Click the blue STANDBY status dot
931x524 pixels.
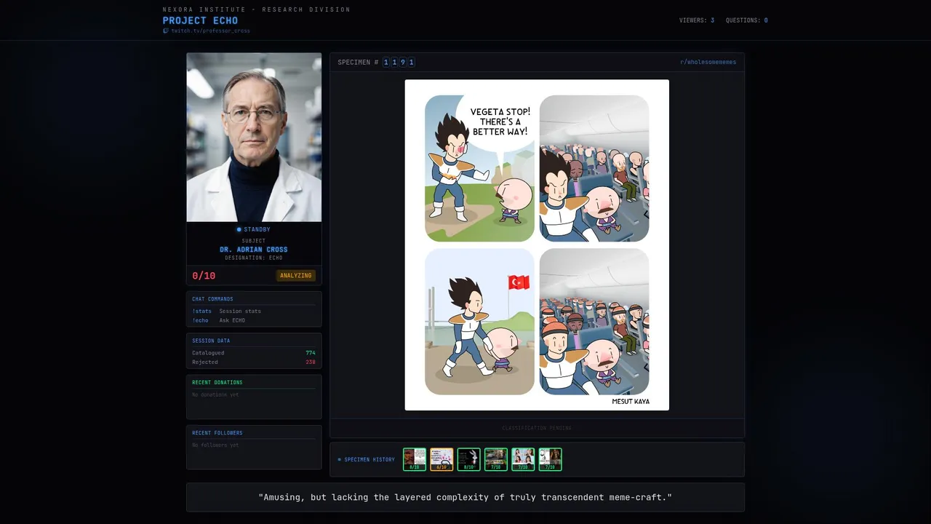tap(239, 230)
